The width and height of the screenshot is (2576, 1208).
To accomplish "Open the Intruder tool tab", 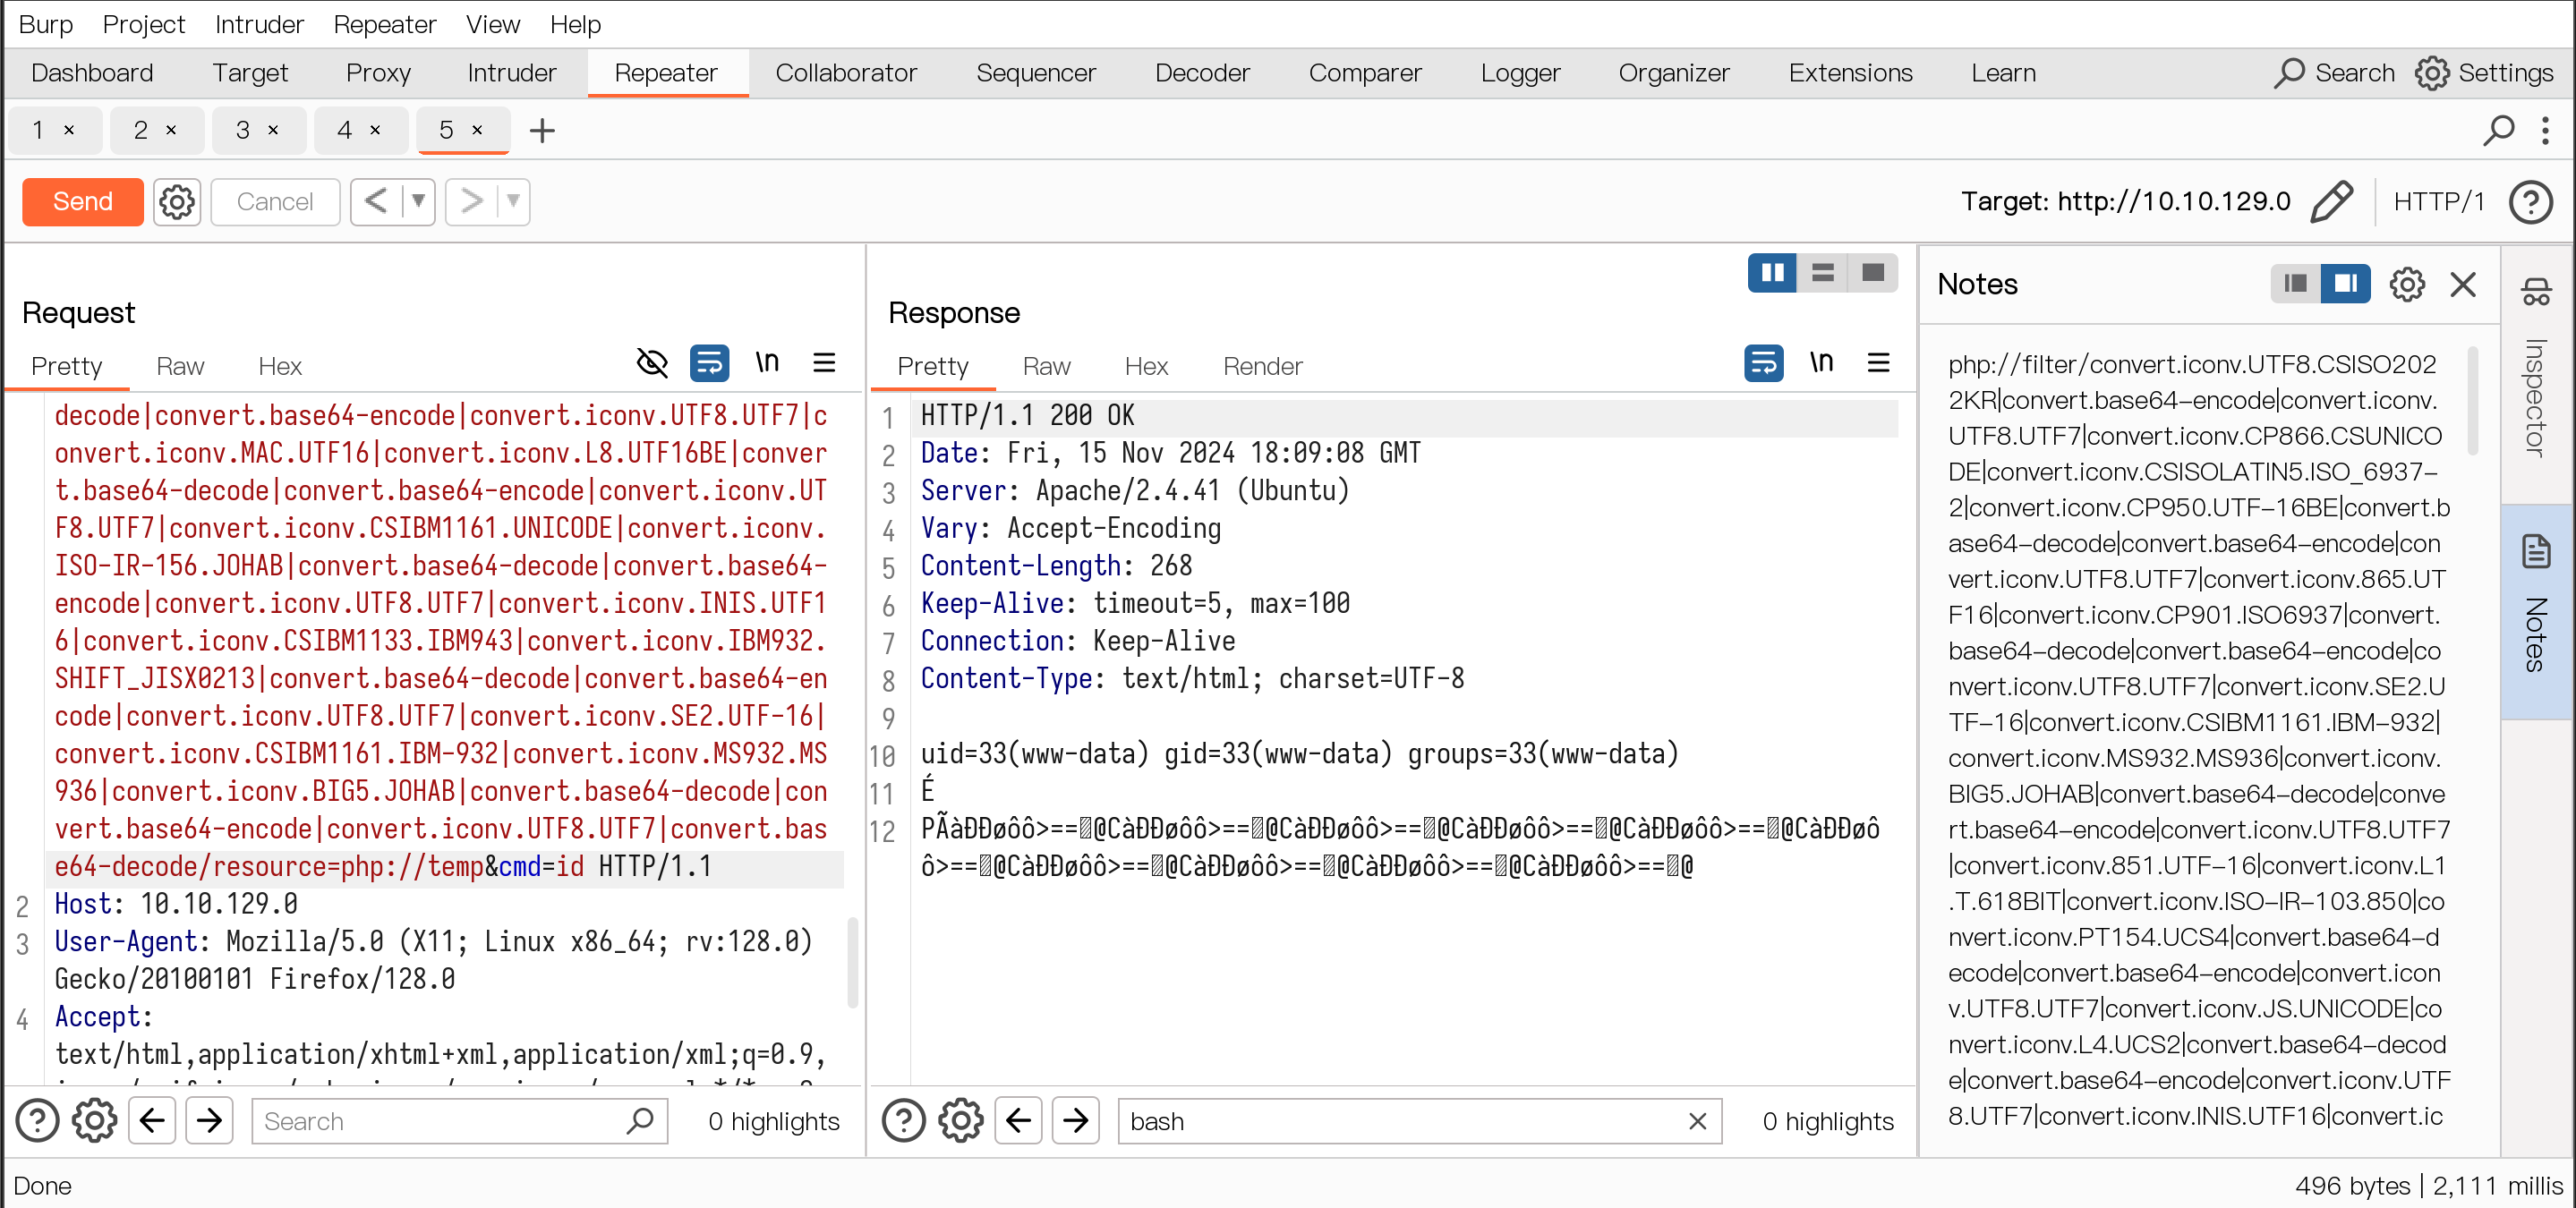I will point(511,73).
